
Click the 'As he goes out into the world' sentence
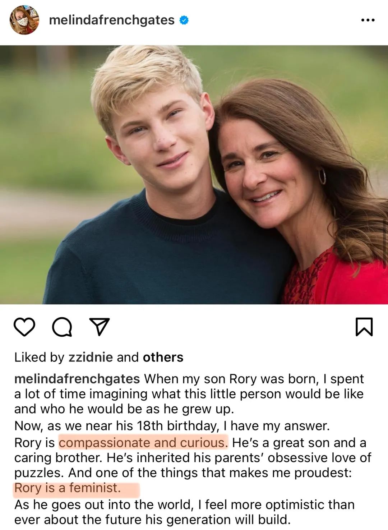184,505
